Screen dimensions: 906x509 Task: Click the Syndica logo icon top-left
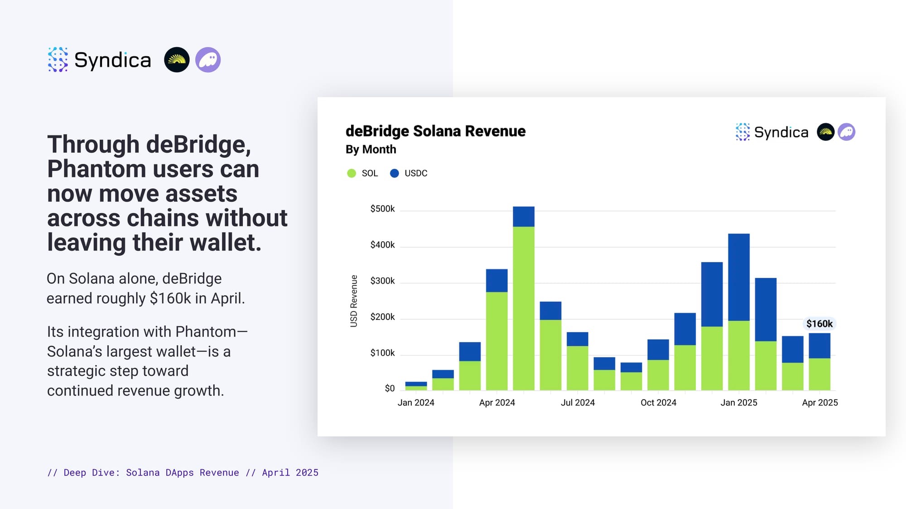pos(58,60)
